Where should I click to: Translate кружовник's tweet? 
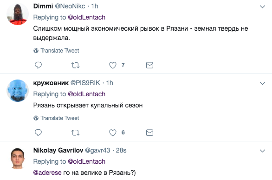[56, 118]
